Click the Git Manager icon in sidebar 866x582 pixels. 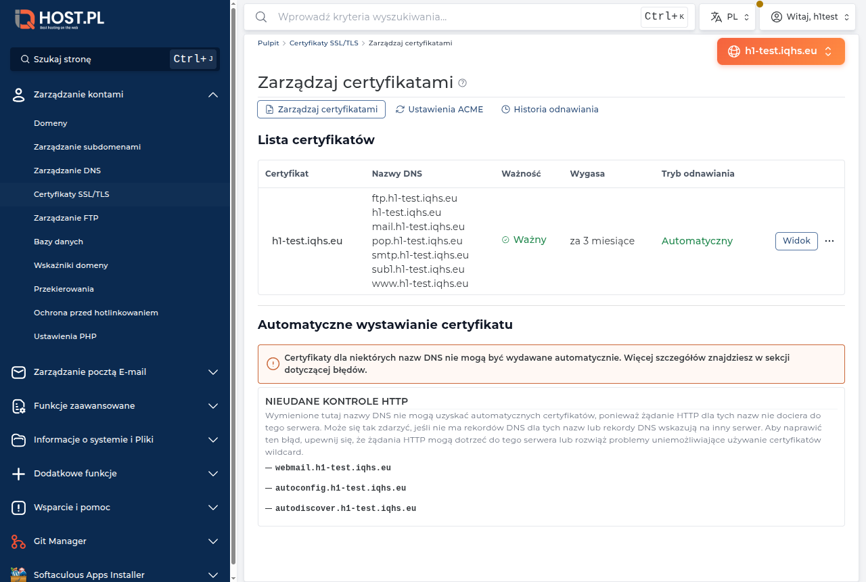19,541
